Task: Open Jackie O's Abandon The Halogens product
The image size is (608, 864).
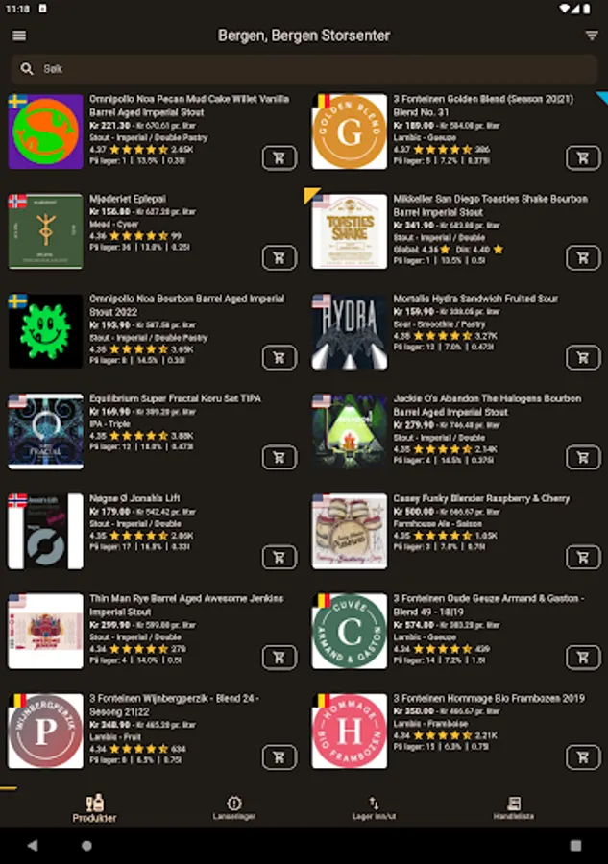Action: click(487, 405)
